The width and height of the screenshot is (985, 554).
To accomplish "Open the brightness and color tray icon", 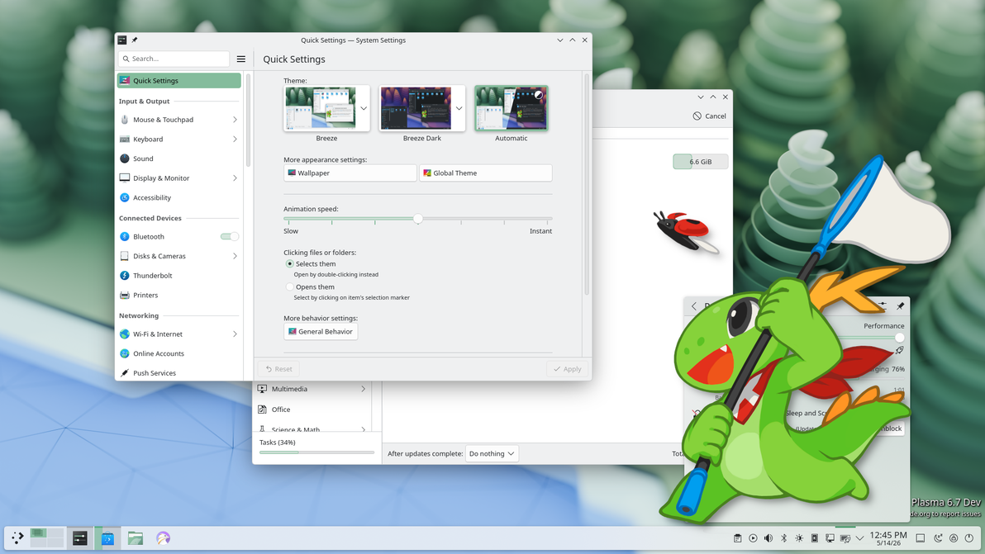I will pos(799,538).
